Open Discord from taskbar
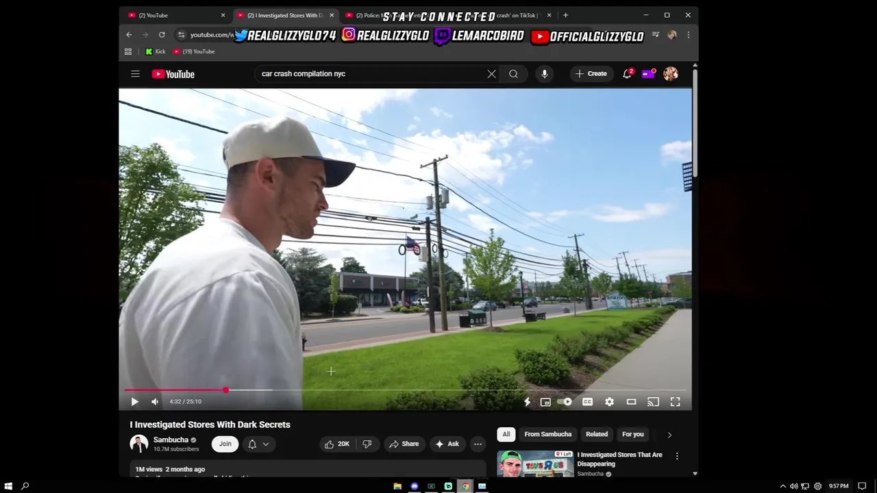 point(415,486)
